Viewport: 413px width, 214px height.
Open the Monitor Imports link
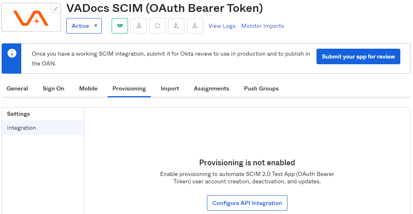click(x=263, y=26)
